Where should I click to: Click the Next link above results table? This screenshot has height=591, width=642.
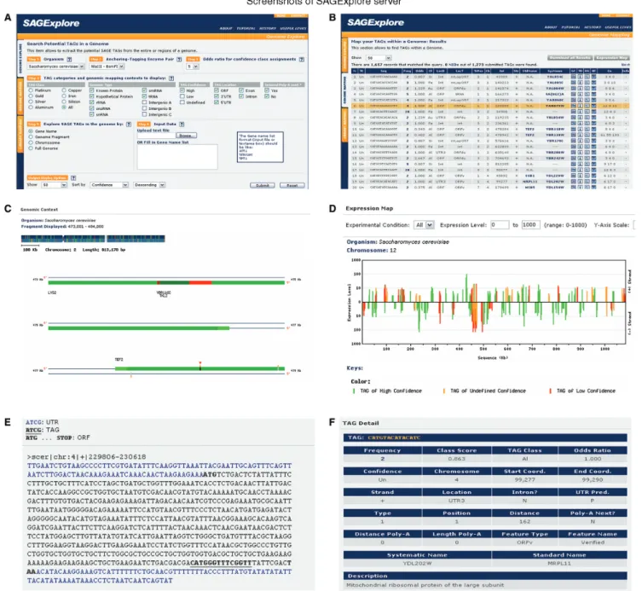(x=625, y=65)
